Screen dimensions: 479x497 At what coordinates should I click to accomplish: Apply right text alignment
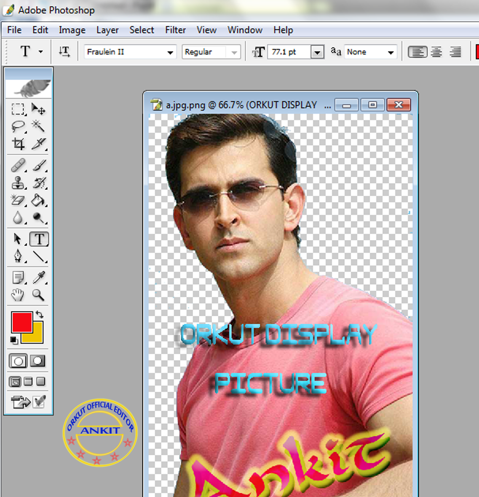point(455,52)
